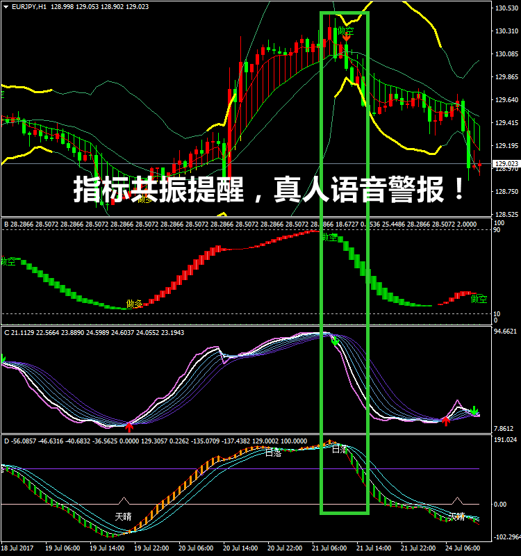Click the right triangle marker on panel D's zero line

point(457,500)
